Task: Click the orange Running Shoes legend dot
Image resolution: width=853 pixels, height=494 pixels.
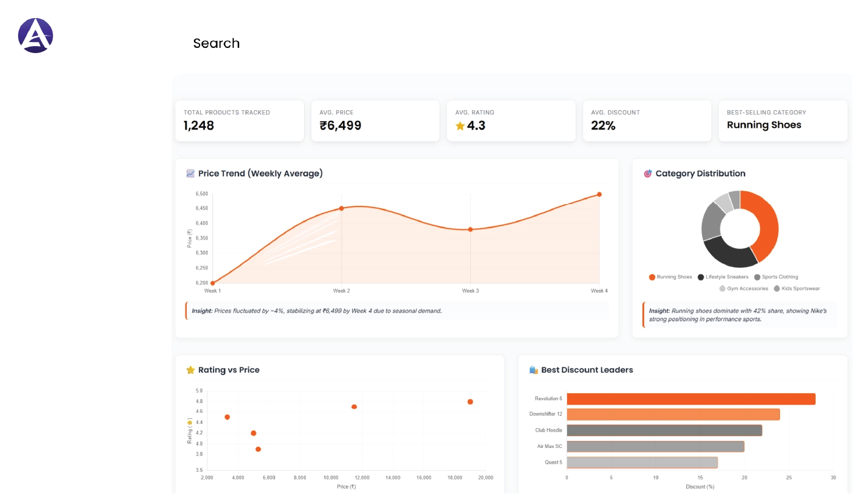Action: (652, 277)
